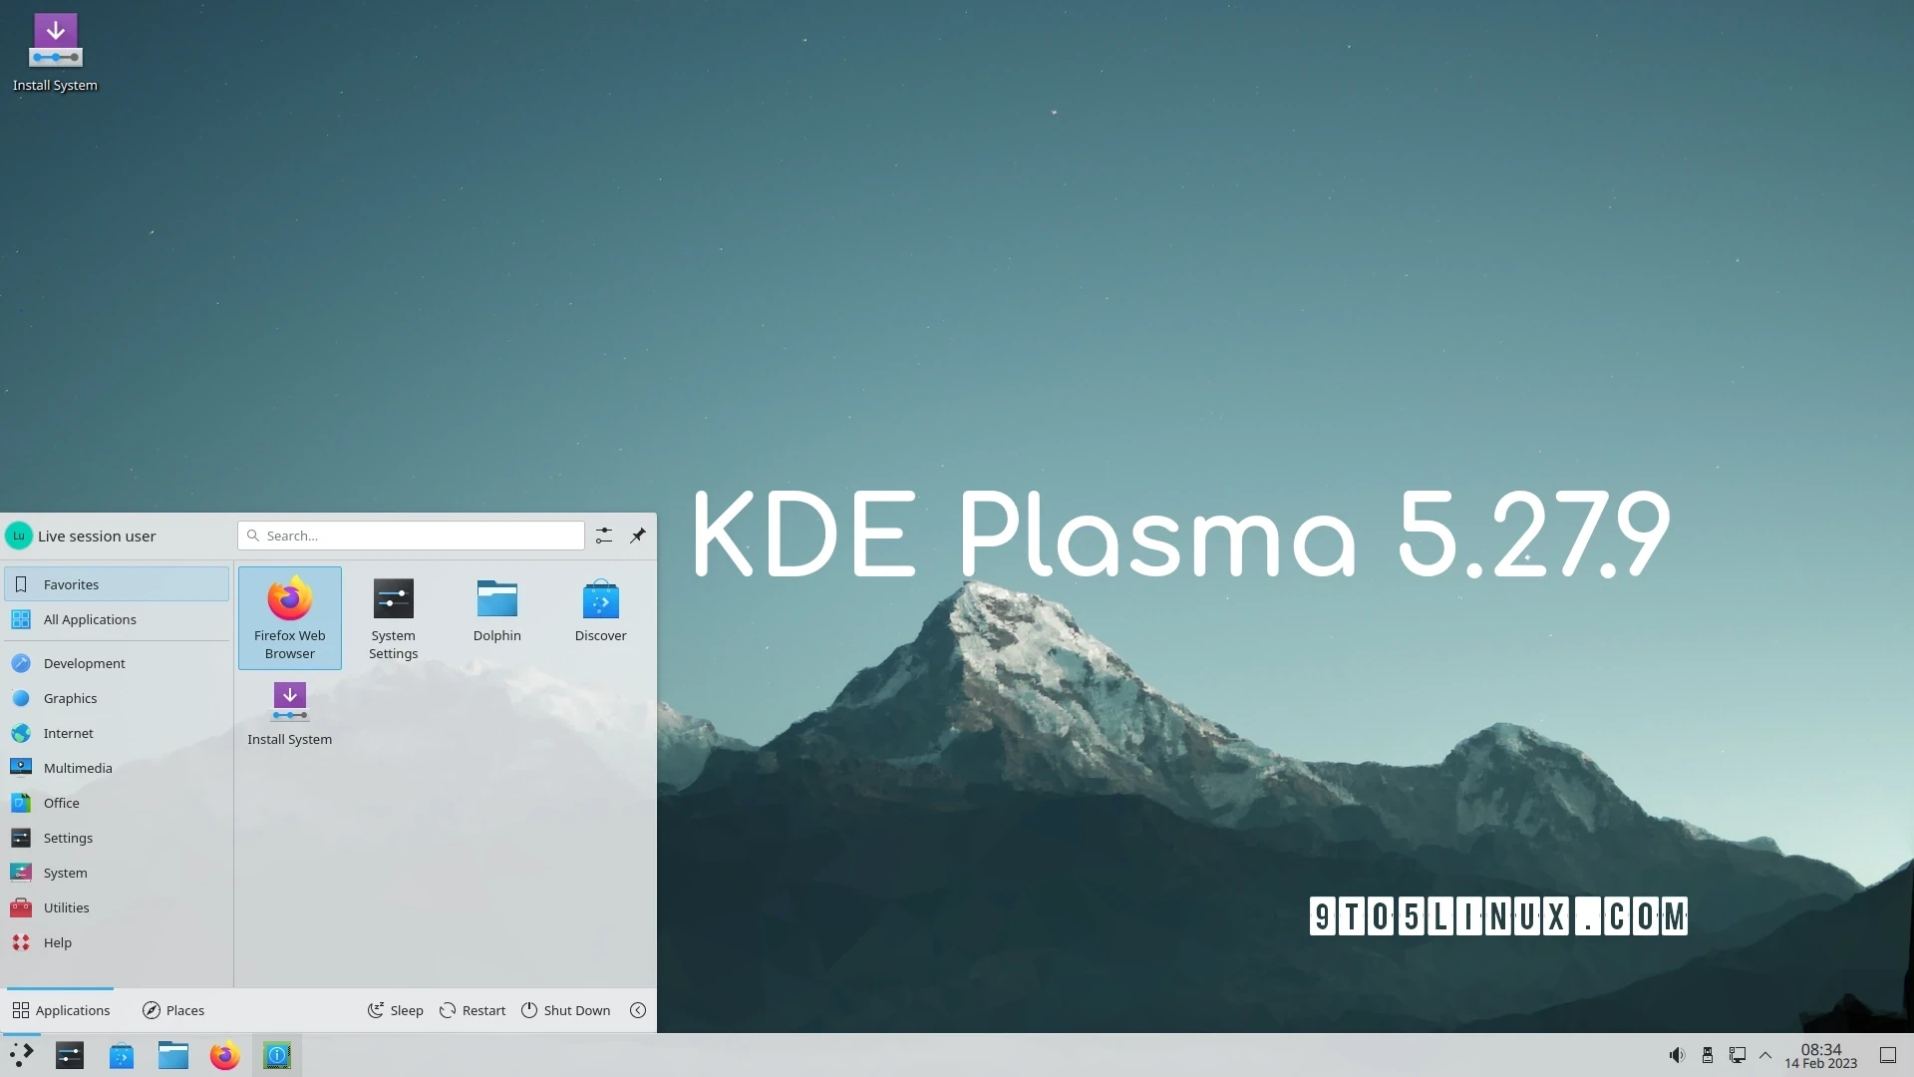Viewport: 1914px width, 1077px height.
Task: Open Firefox icon in taskbar
Action: [224, 1055]
